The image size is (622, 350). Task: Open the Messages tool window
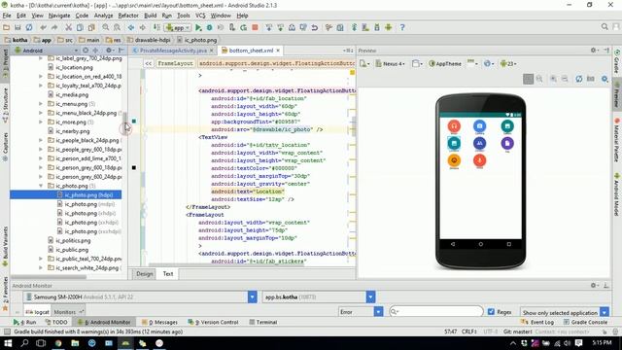coord(159,322)
